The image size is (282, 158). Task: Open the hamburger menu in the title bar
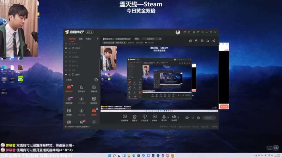202,32
